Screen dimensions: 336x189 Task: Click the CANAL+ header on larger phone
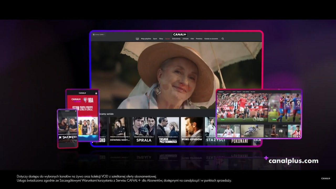[x=82, y=93]
